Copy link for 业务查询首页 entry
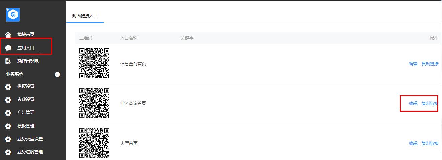Image resolution: width=442 pixels, height=160 pixels. click(x=430, y=103)
